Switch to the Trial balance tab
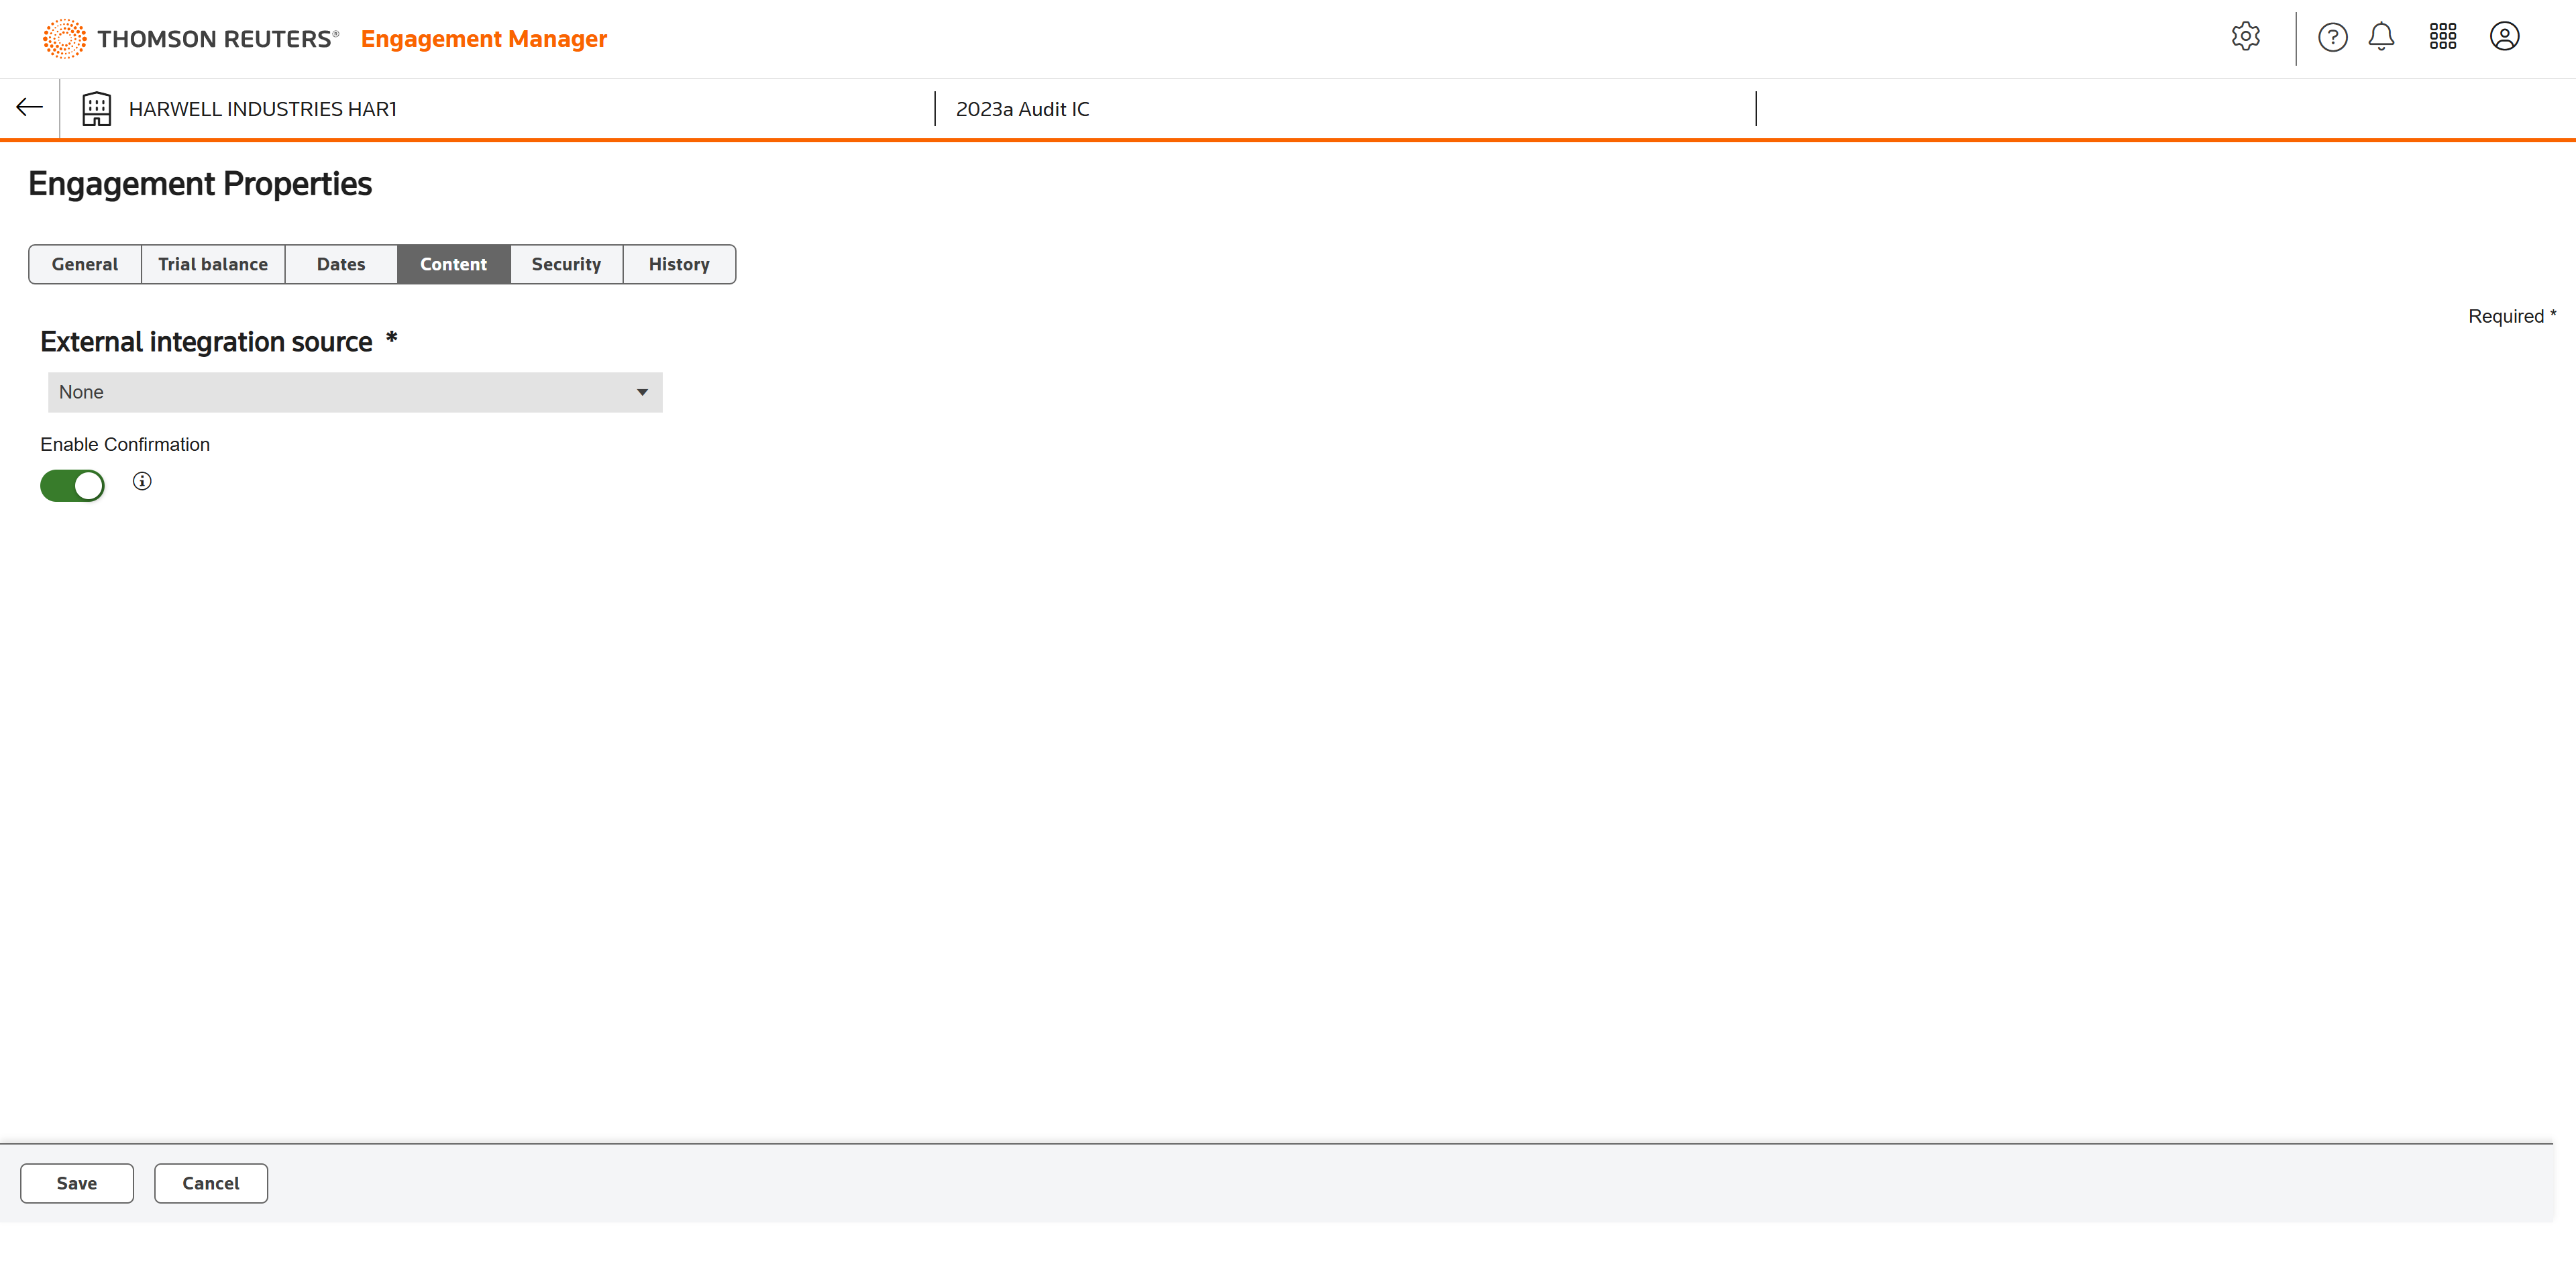Screen dimensions: 2576x1268 [x=213, y=264]
